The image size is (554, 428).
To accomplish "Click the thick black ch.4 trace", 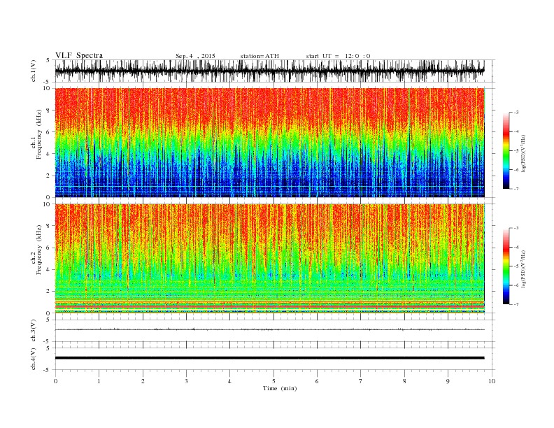I will (x=269, y=358).
